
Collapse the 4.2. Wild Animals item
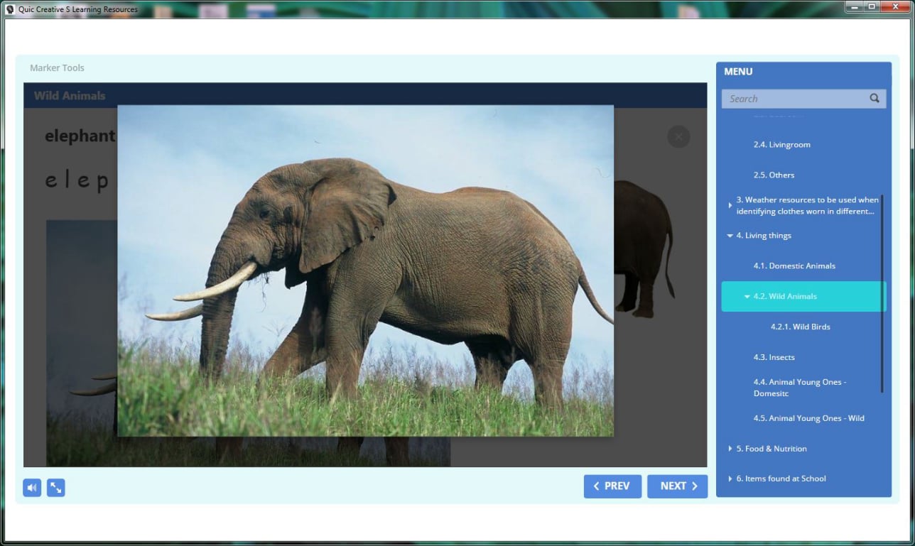[x=747, y=297]
